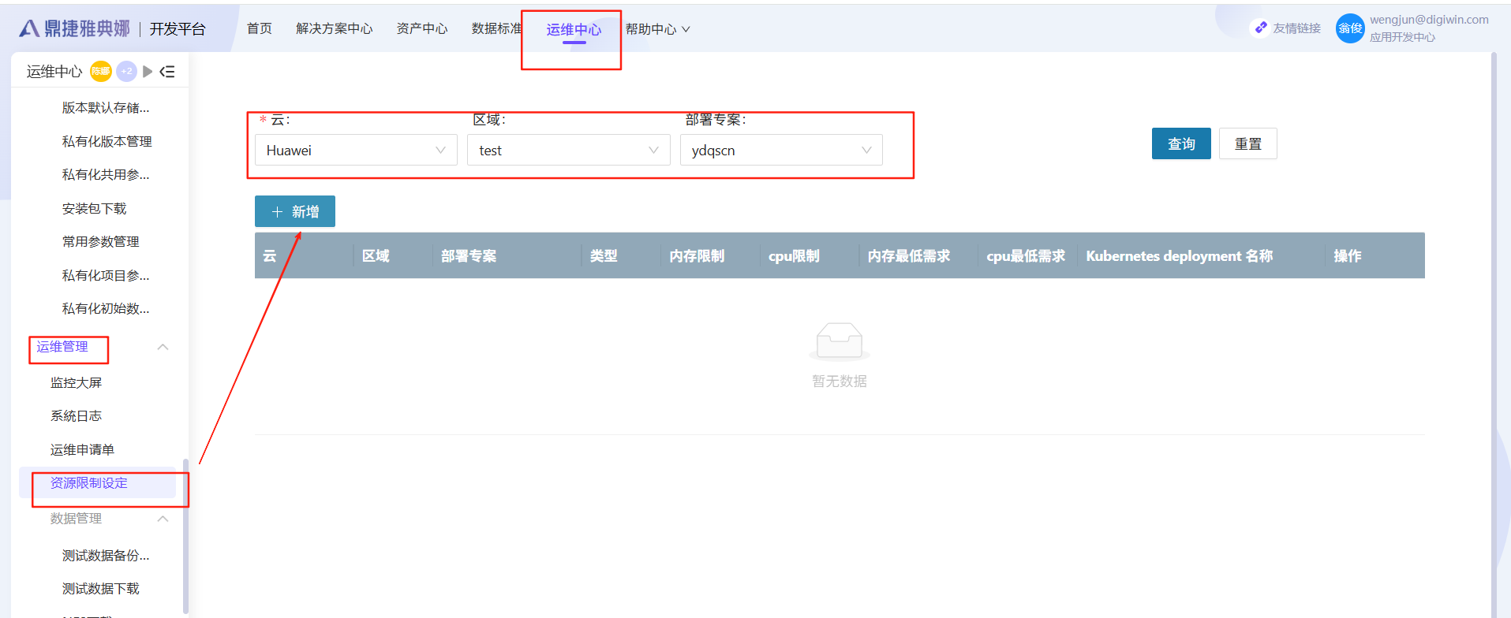The height and width of the screenshot is (618, 1511).
Task: Open 监控大屏 sidebar item
Action: click(77, 382)
